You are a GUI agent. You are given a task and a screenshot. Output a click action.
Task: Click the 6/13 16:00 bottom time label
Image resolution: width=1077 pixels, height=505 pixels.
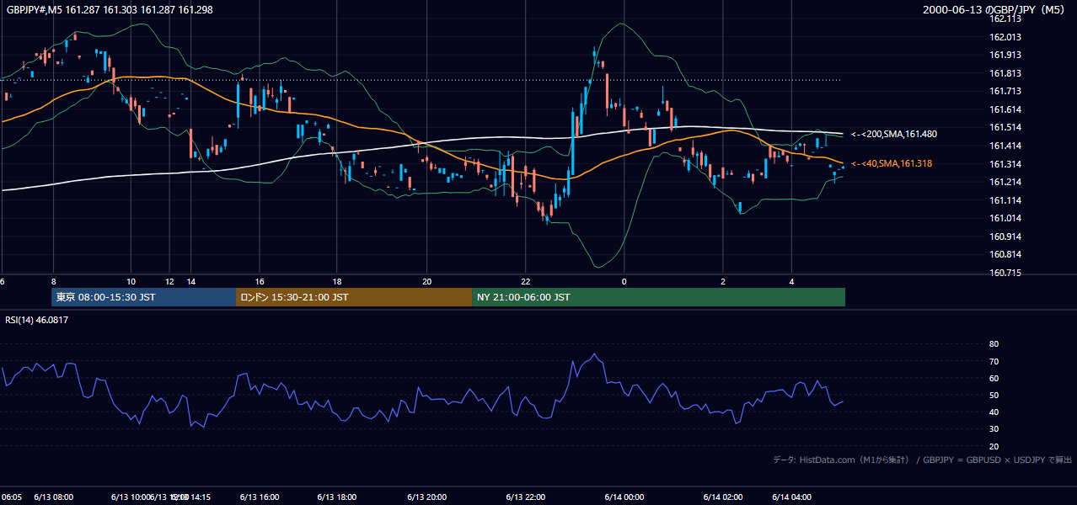point(260,497)
